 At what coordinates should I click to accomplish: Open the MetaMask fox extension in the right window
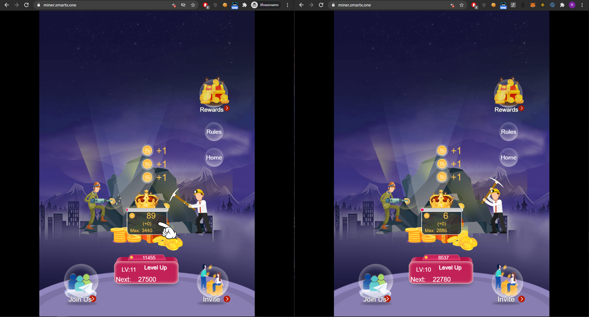[x=533, y=5]
